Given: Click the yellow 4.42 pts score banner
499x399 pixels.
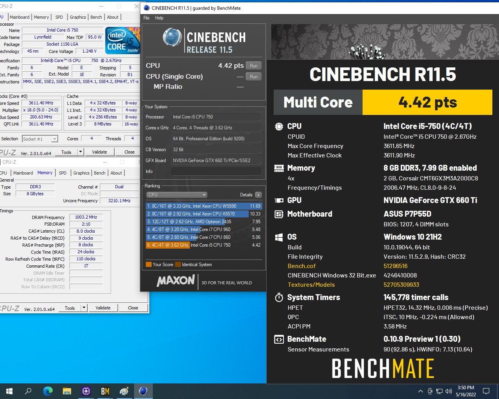Looking at the screenshot, I should [427, 102].
